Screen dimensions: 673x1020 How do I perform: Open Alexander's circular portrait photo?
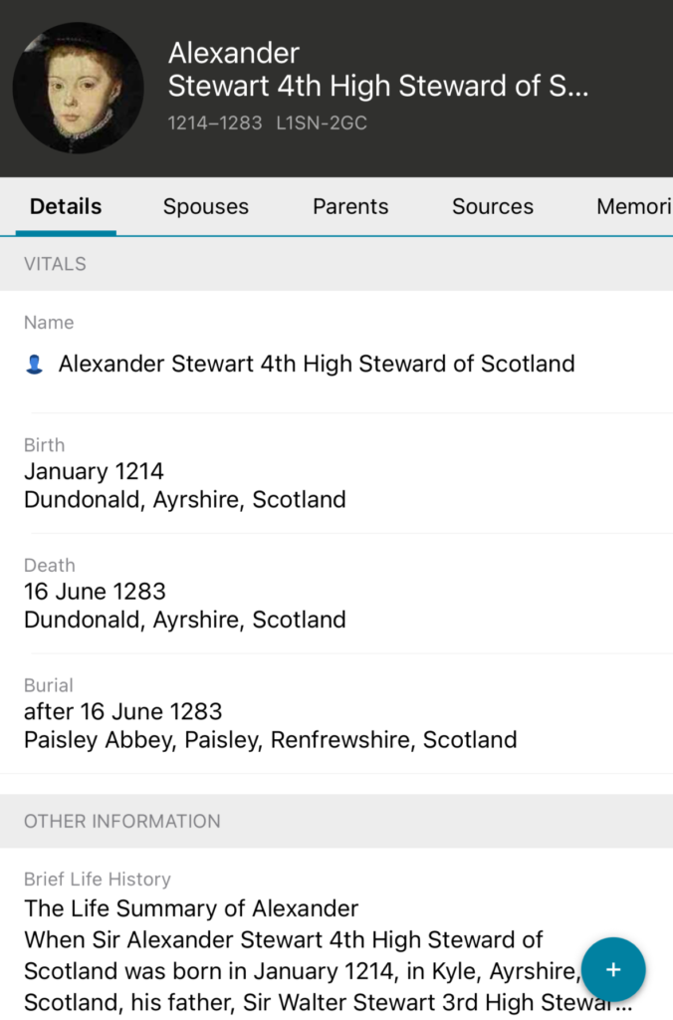click(x=78, y=88)
